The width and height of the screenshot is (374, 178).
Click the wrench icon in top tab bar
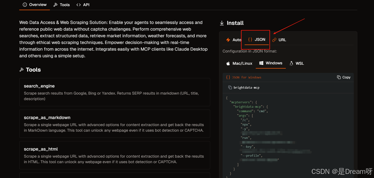click(x=56, y=5)
